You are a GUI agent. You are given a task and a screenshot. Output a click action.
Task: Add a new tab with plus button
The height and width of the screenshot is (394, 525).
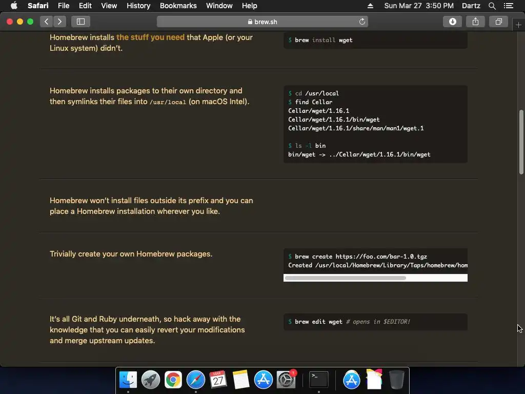[518, 25]
